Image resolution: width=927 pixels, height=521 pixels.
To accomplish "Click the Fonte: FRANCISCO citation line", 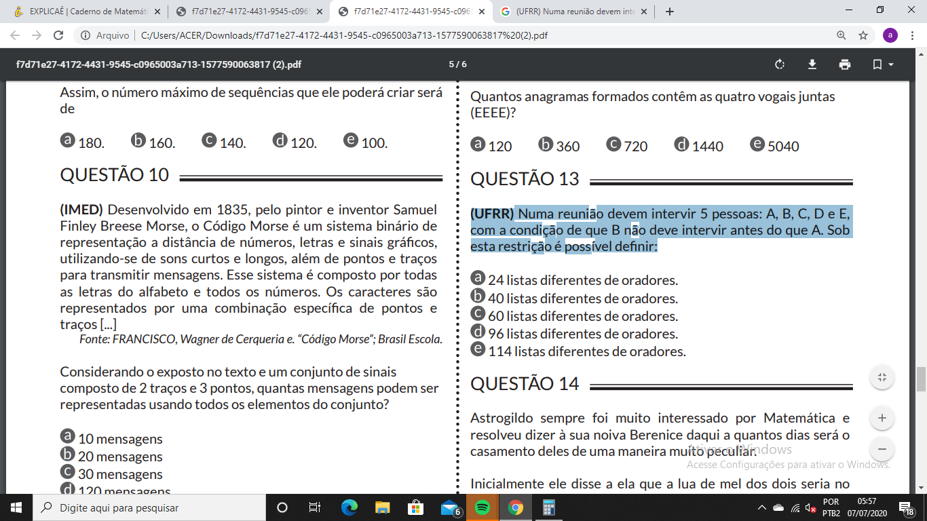I will tap(261, 339).
